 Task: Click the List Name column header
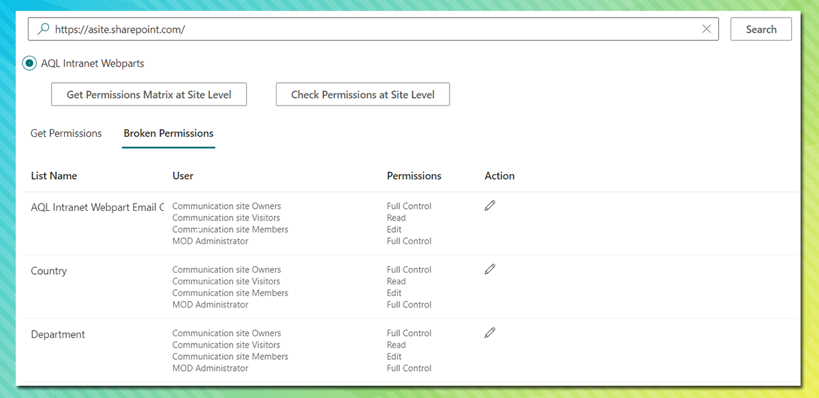point(54,176)
